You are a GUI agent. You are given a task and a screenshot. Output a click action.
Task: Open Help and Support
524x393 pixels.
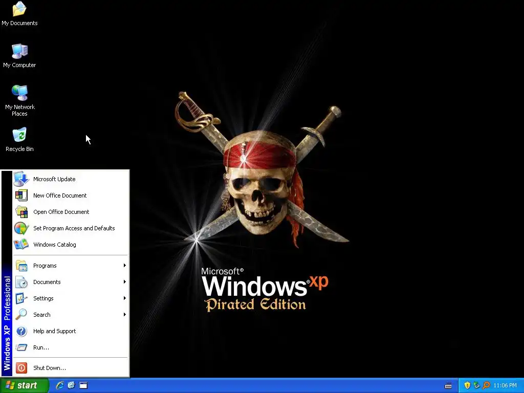(71, 331)
